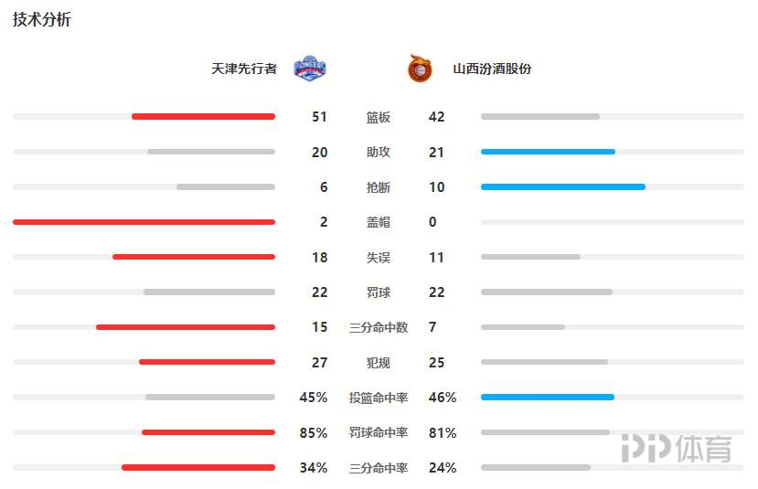The image size is (758, 489).
Task: Open the 山西汾酒股份 team name link
Action: 492,69
